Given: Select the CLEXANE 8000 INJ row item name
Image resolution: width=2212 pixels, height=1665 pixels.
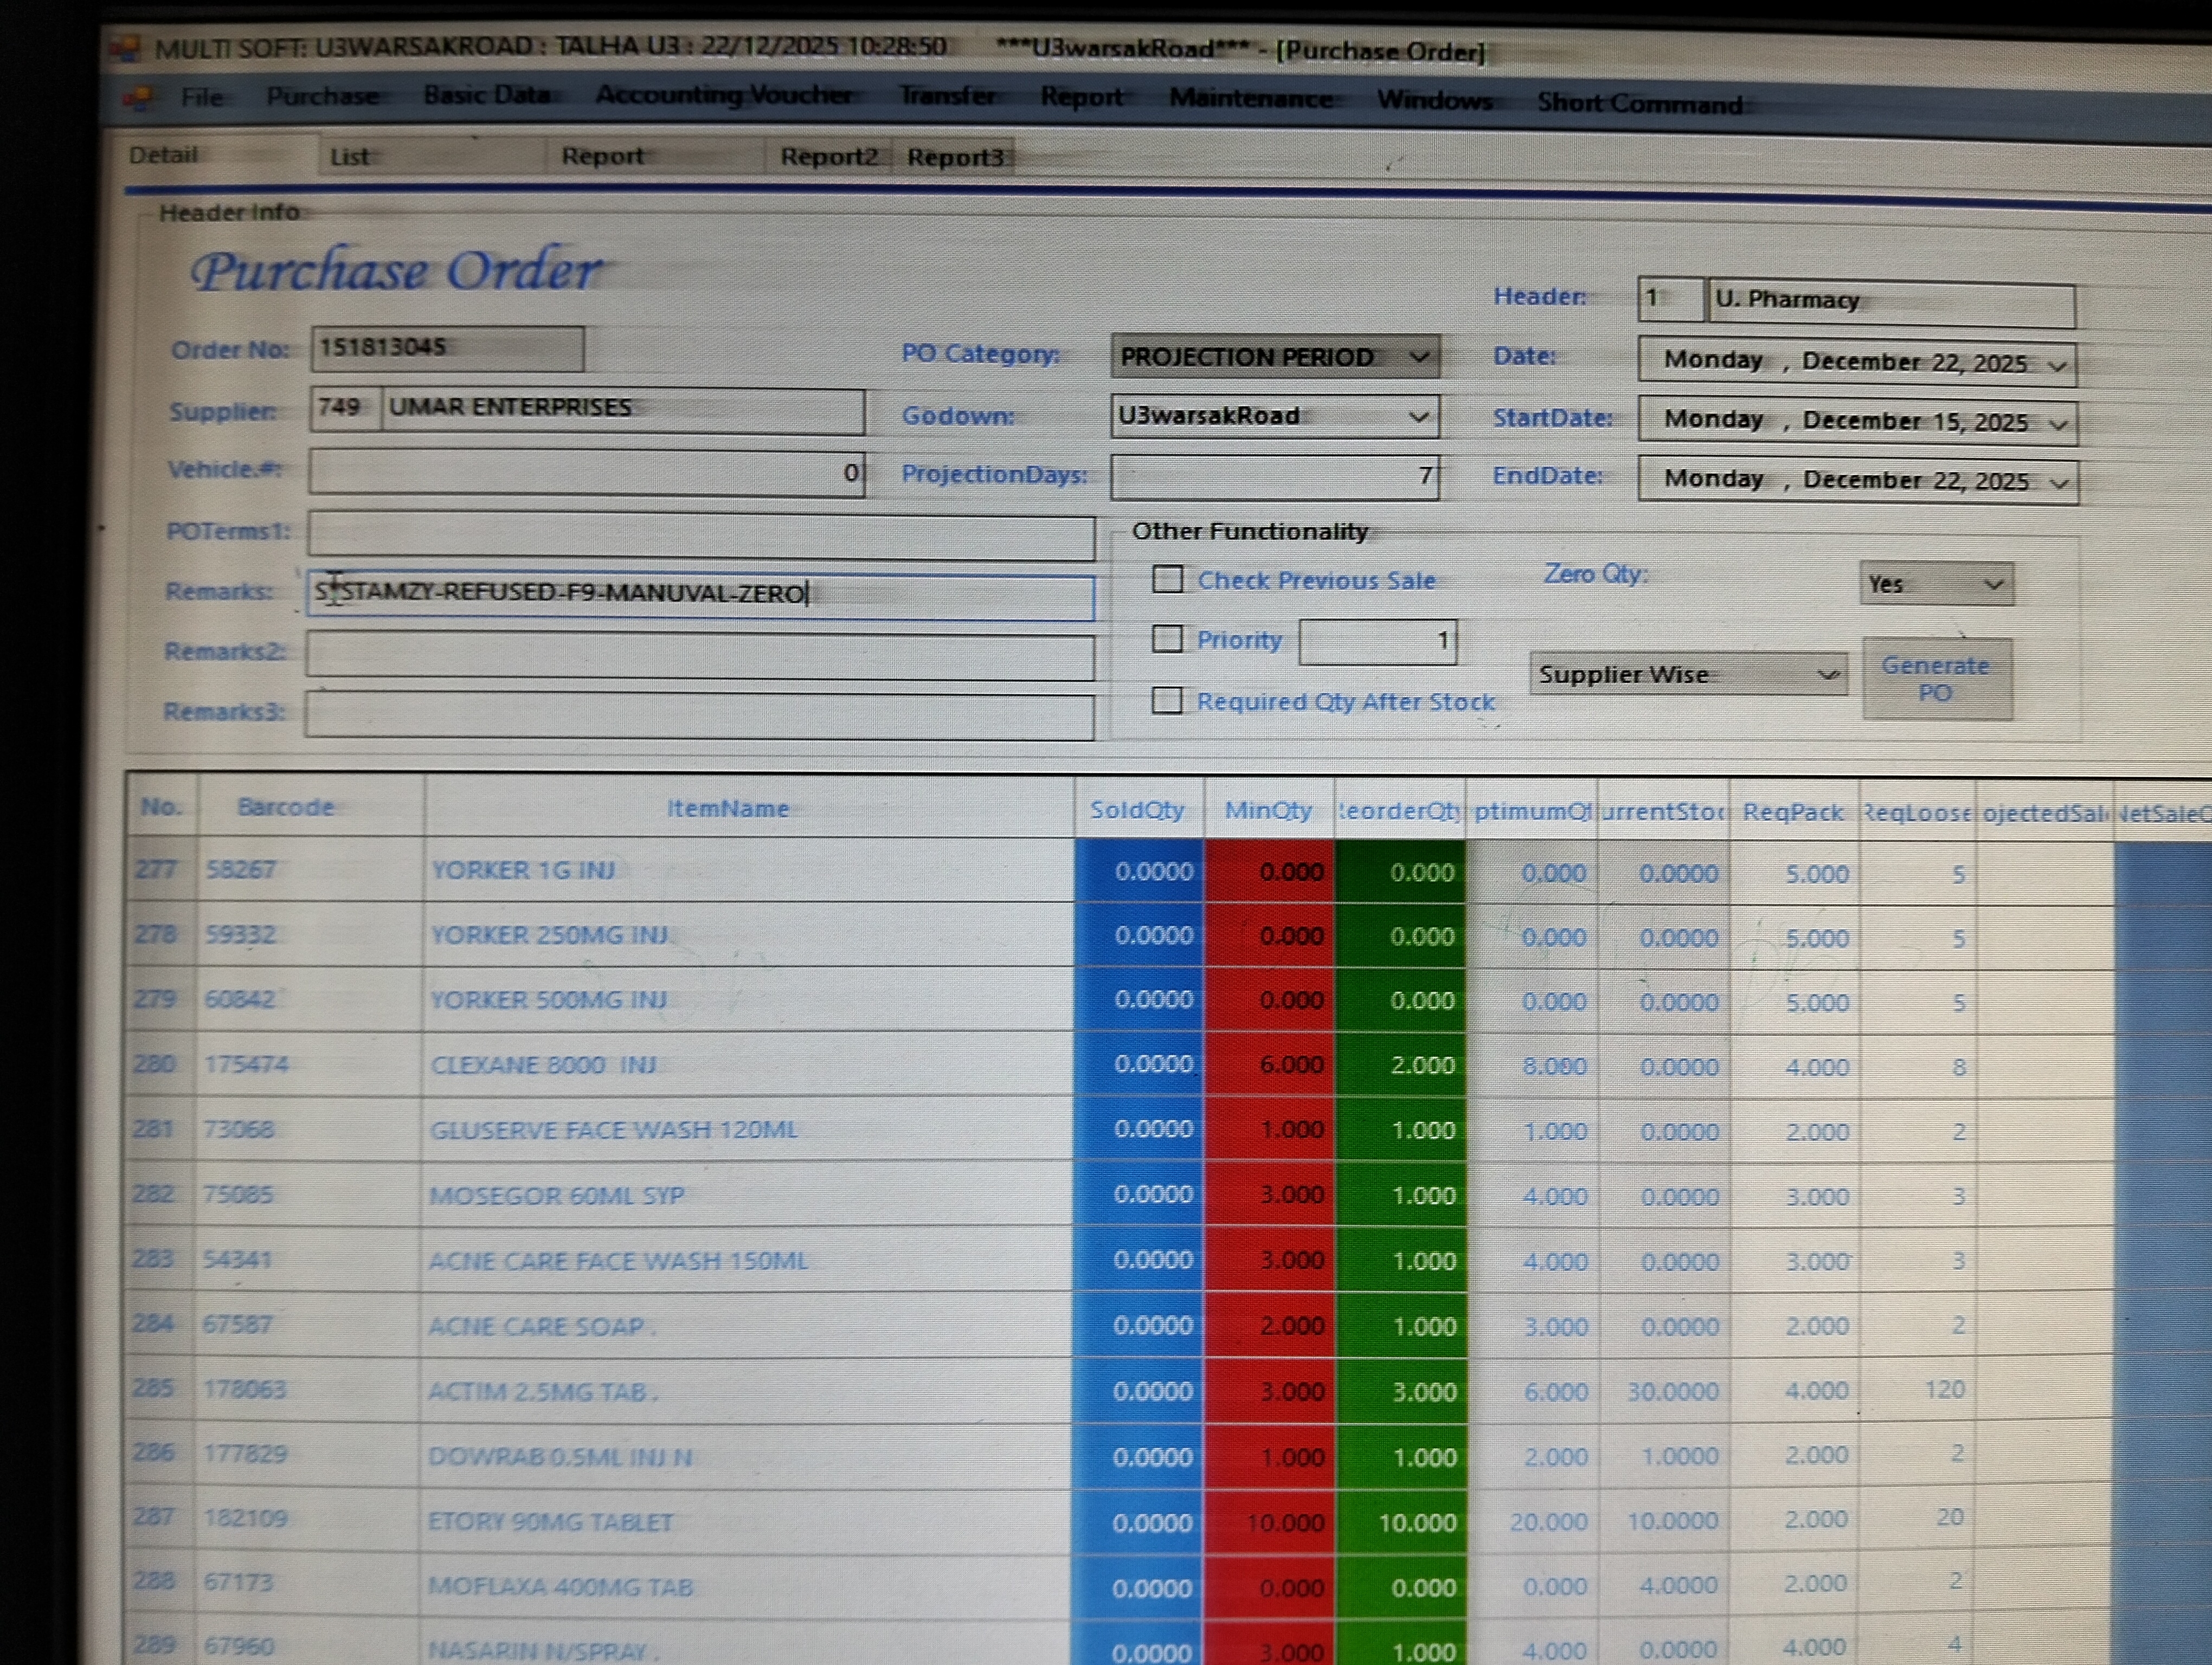Looking at the screenshot, I should click(544, 1066).
